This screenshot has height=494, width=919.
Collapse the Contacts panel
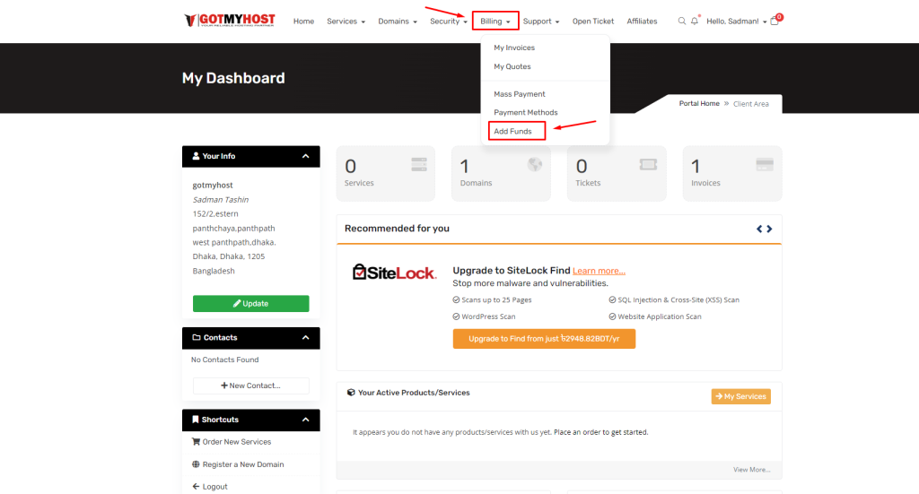point(305,338)
